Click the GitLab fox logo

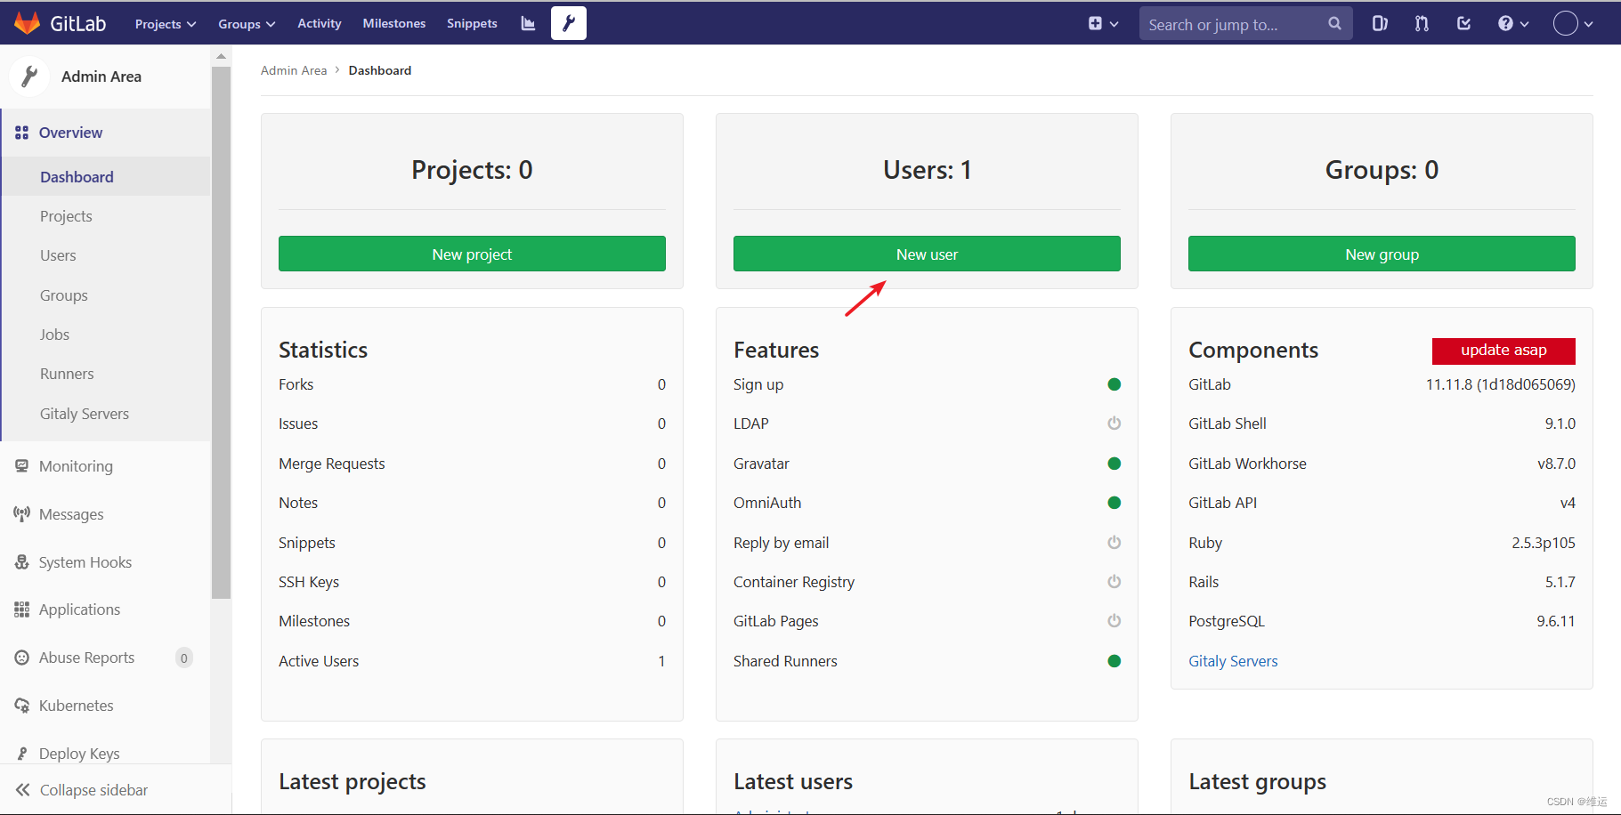point(28,23)
